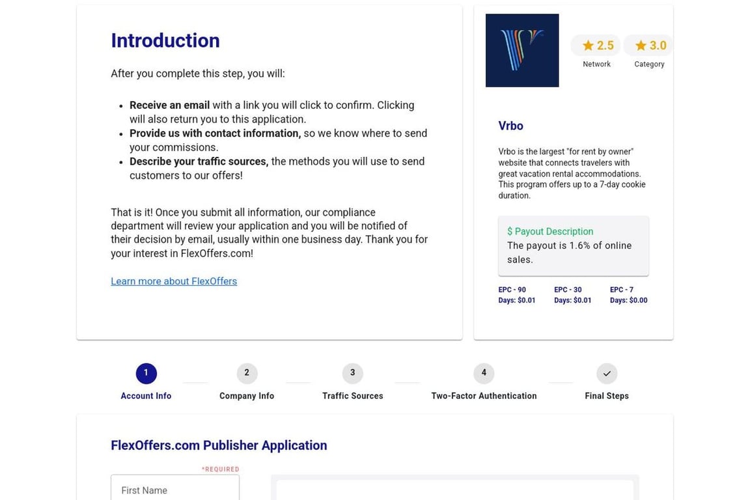Select the filled step 1 circle indicator

[146, 373]
